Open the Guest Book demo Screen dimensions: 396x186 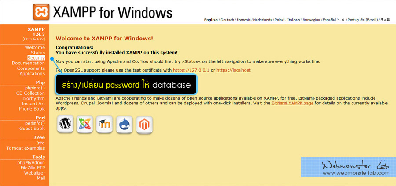tap(32, 129)
